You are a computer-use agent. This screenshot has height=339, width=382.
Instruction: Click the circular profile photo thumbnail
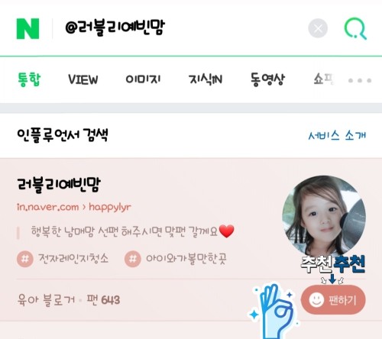(324, 216)
